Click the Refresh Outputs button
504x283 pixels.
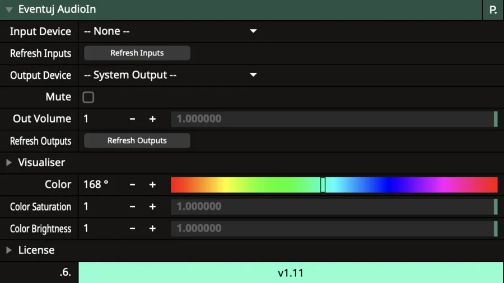tap(137, 140)
